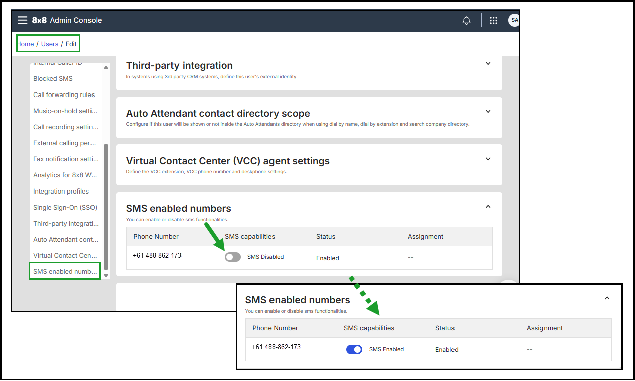Collapse the SMS enabled numbers section
This screenshot has width=635, height=381.
[488, 207]
